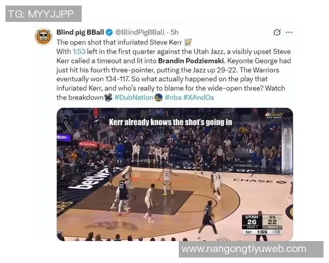Click the video caption about Kerr knowing shot
Image resolution: width=329 pixels, height=263 pixels.
point(171,122)
